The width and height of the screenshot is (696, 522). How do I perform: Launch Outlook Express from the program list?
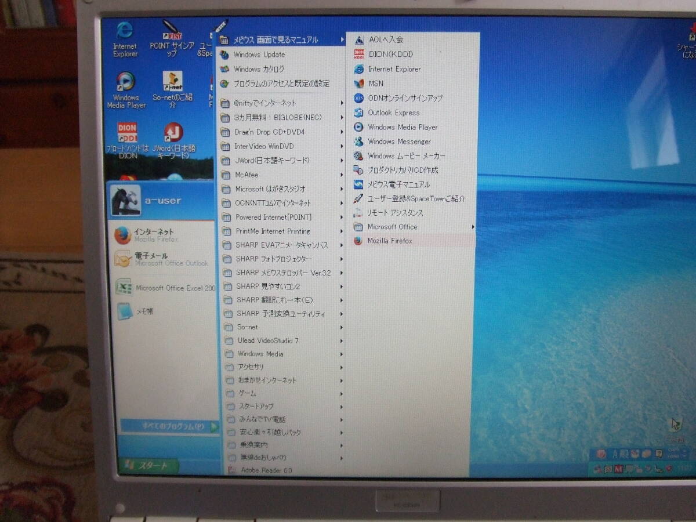pyautogui.click(x=393, y=113)
